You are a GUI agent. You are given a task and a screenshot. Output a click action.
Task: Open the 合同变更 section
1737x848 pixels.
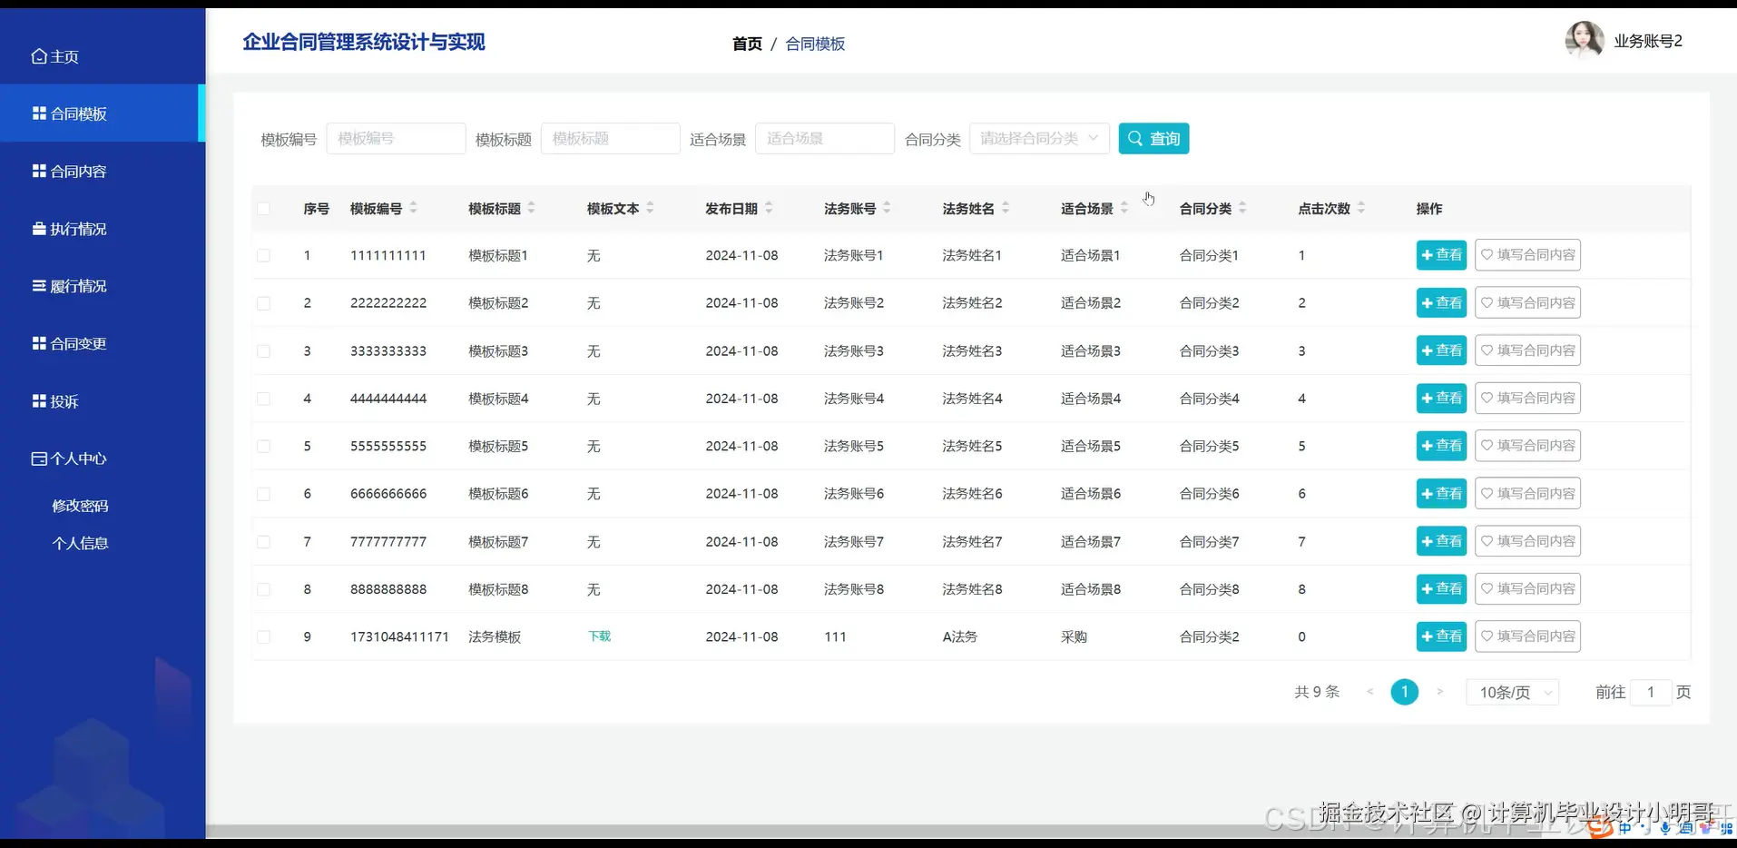(x=78, y=343)
